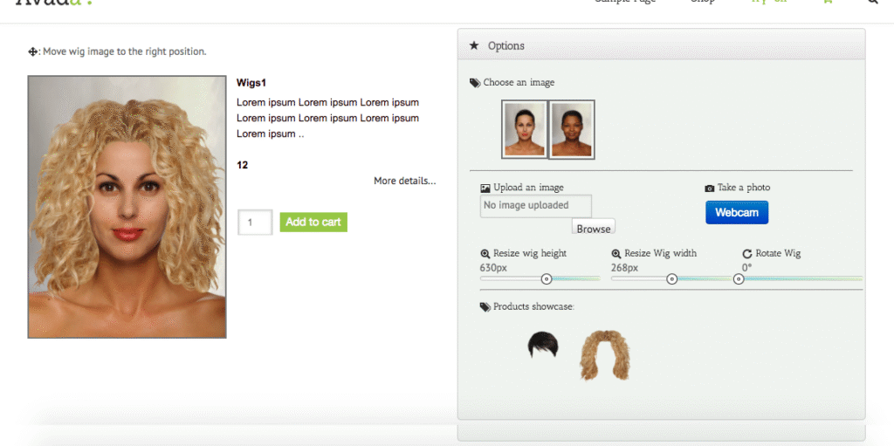The image size is (894, 446).
Task: Pick the blonde curly wig in showcase
Action: [x=605, y=354]
